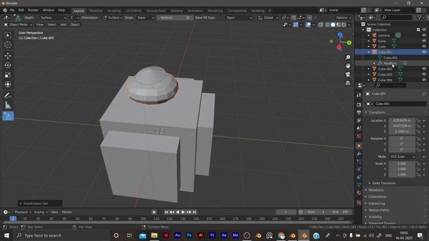Viewport: 429px width, 241px height.
Task: Expand the Instancing panel
Action: [x=377, y=204]
